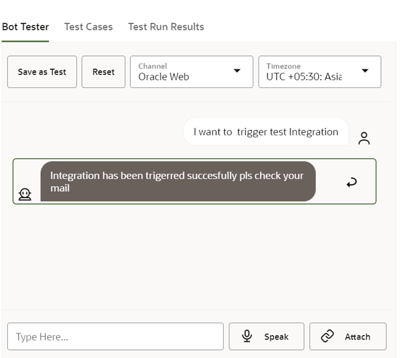Switch to the Bot Tester tab
400x358 pixels.
click(x=25, y=27)
